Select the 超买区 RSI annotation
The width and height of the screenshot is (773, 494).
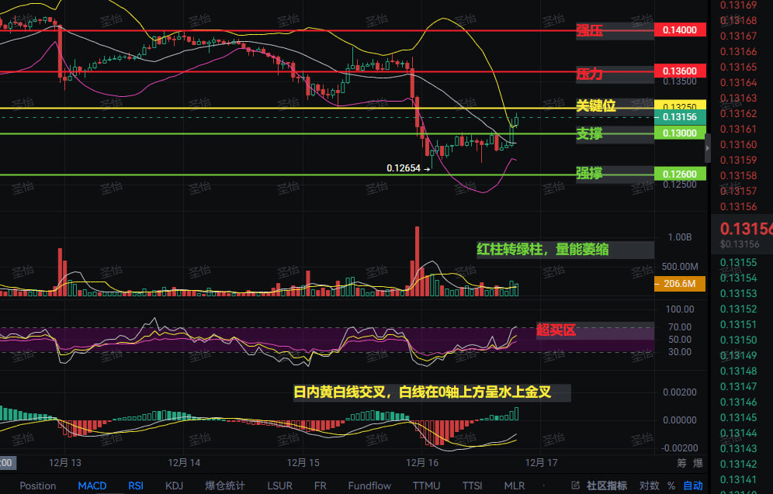pos(556,330)
